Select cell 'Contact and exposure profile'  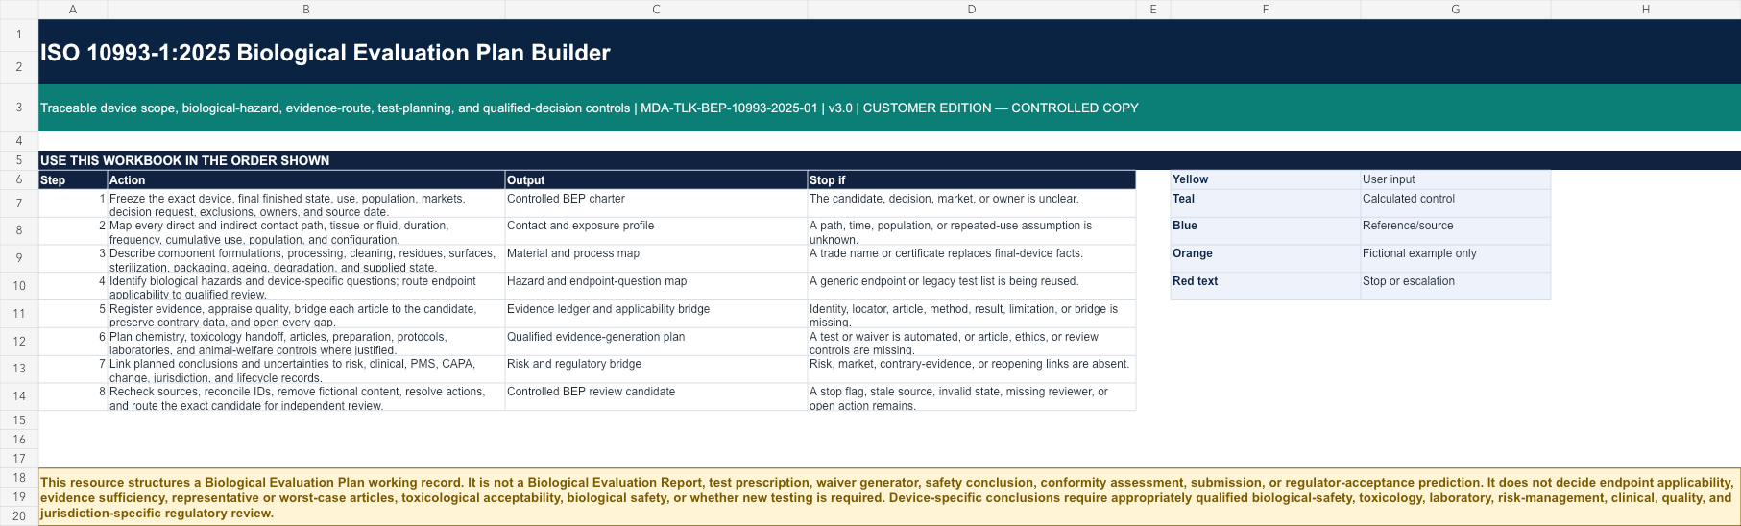pyautogui.click(x=656, y=230)
